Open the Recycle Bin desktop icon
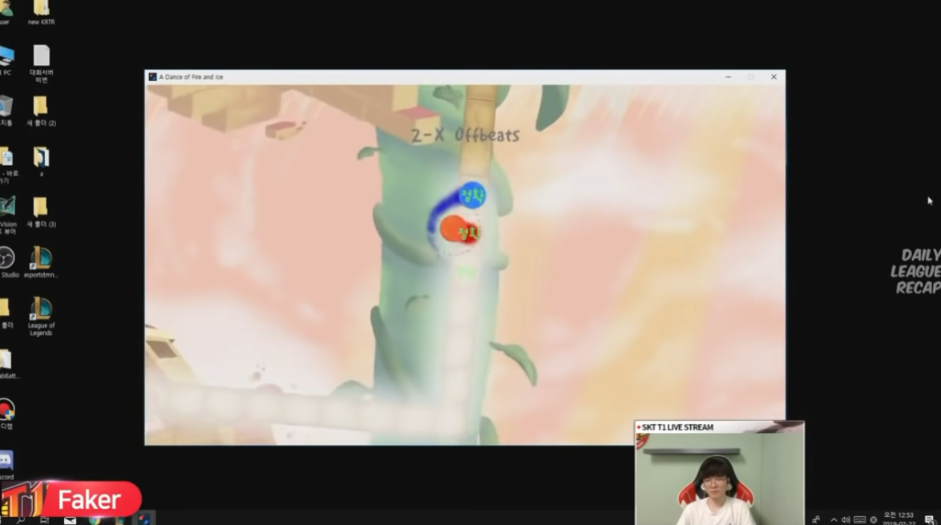941x525 pixels. 6,111
